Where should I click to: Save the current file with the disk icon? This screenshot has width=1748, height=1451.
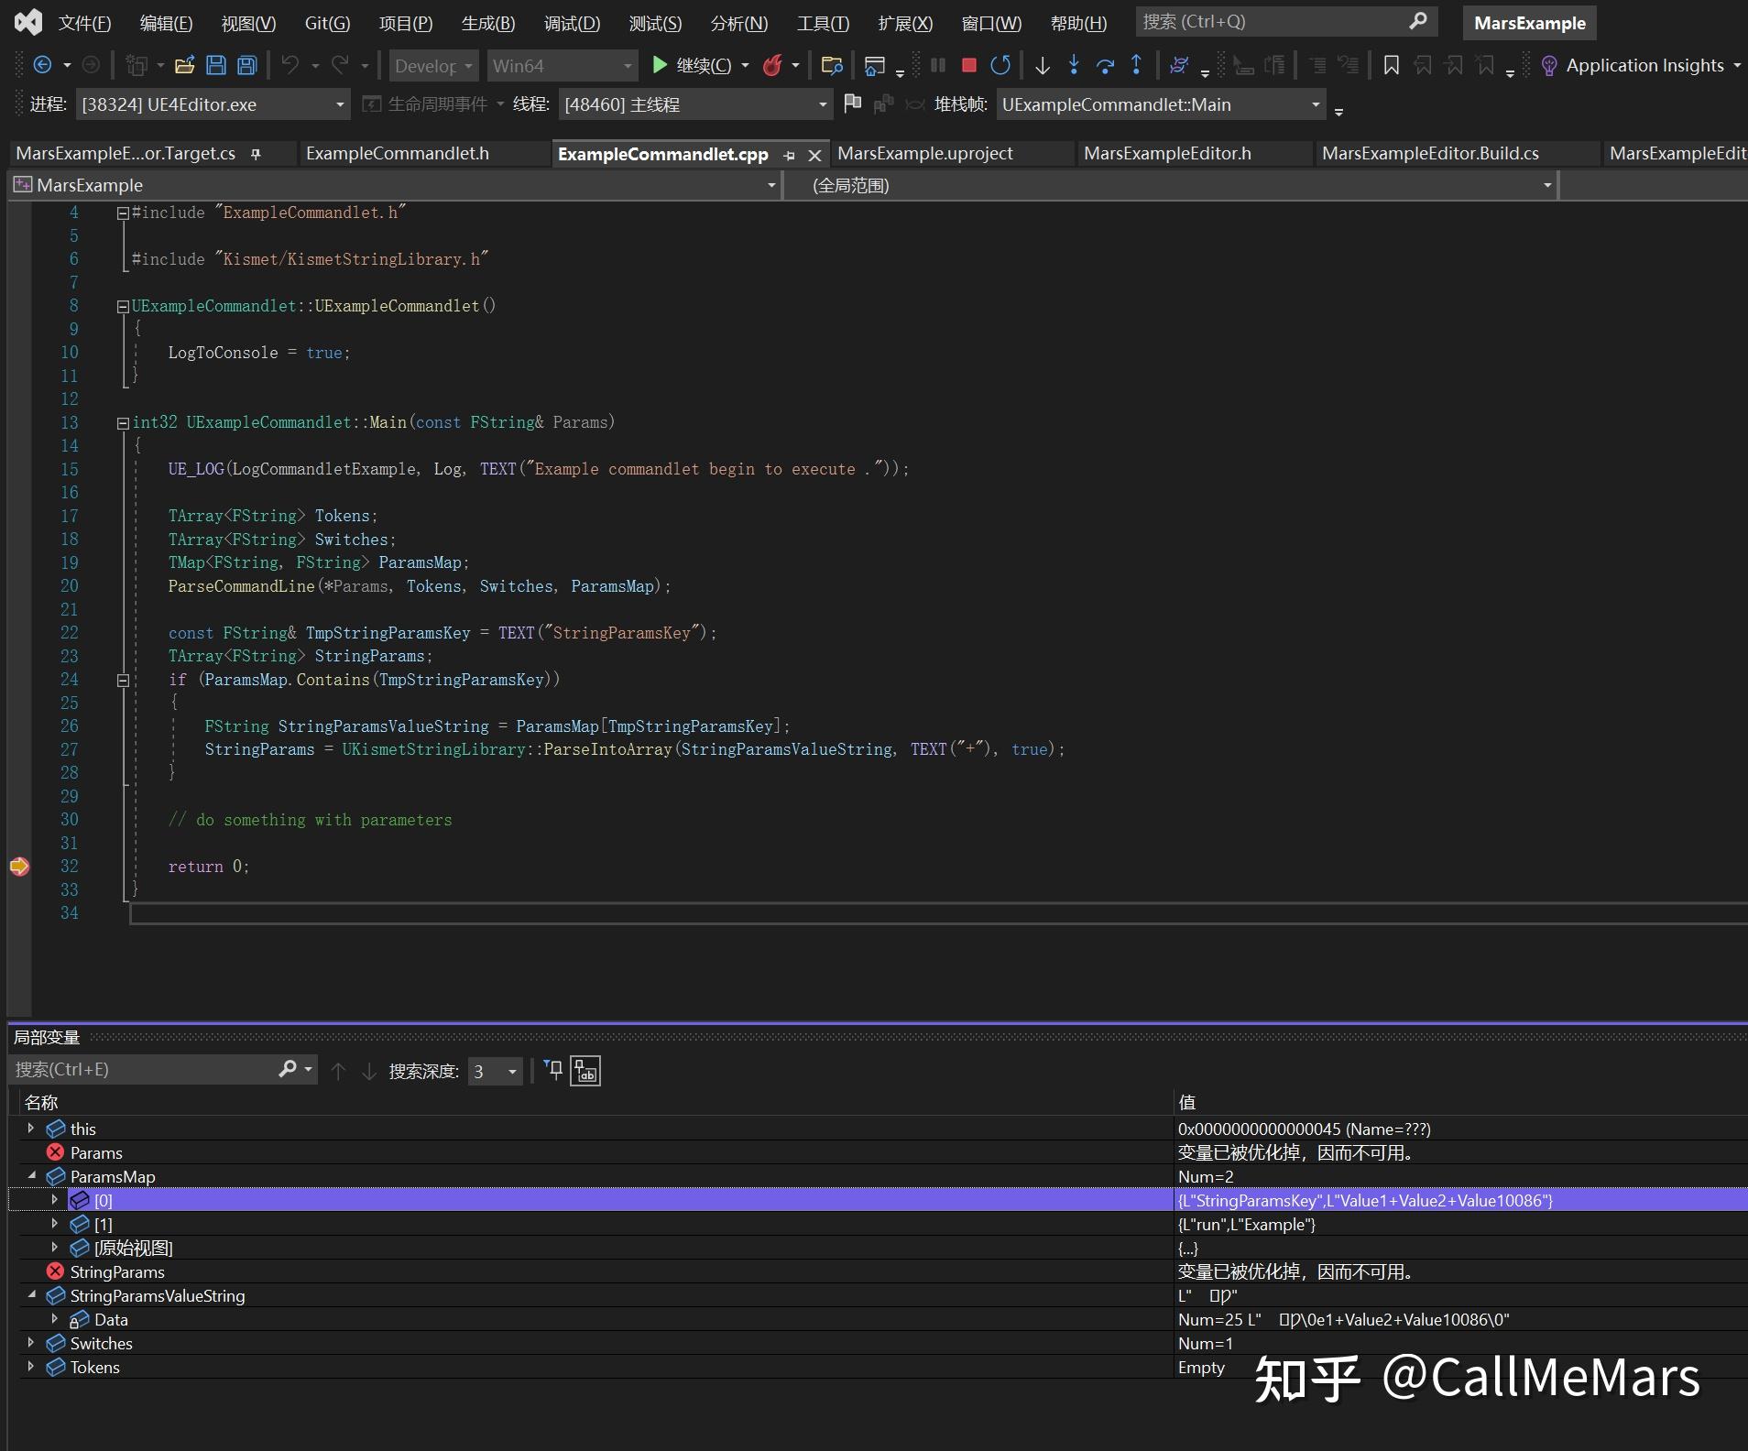tap(216, 65)
